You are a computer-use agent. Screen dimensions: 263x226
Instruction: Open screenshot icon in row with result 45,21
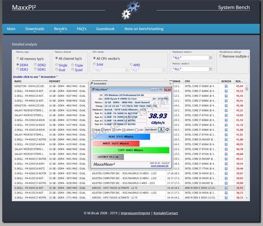click(226, 111)
